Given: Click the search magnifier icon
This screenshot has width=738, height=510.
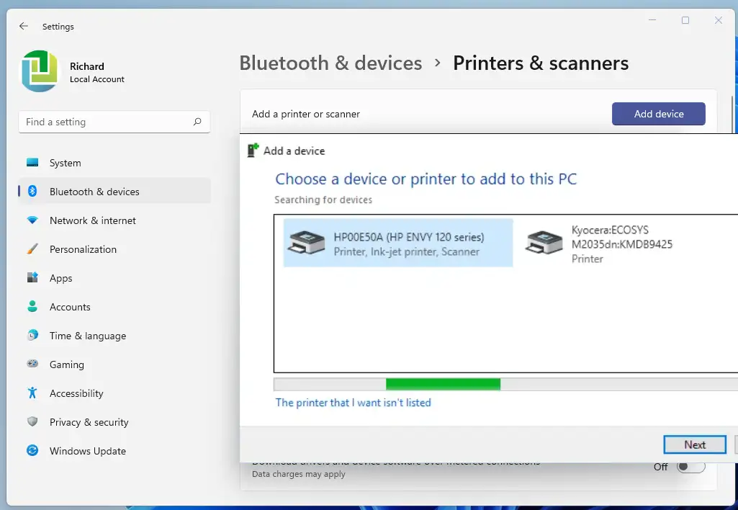Looking at the screenshot, I should tap(197, 122).
